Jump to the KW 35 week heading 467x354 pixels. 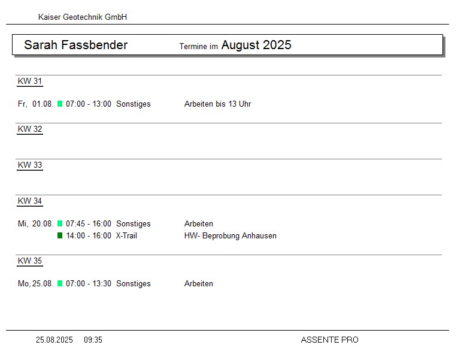30,261
